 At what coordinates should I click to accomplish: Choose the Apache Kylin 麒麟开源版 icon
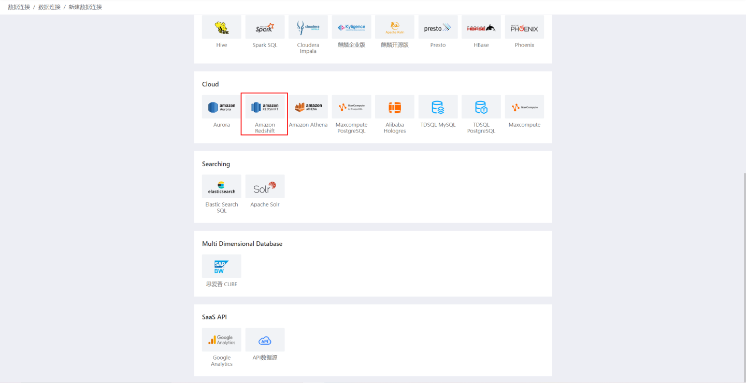395,27
